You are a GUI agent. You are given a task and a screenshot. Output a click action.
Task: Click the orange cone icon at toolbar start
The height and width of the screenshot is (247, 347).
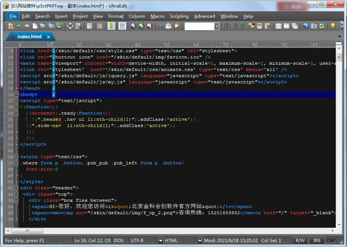click(x=10, y=26)
